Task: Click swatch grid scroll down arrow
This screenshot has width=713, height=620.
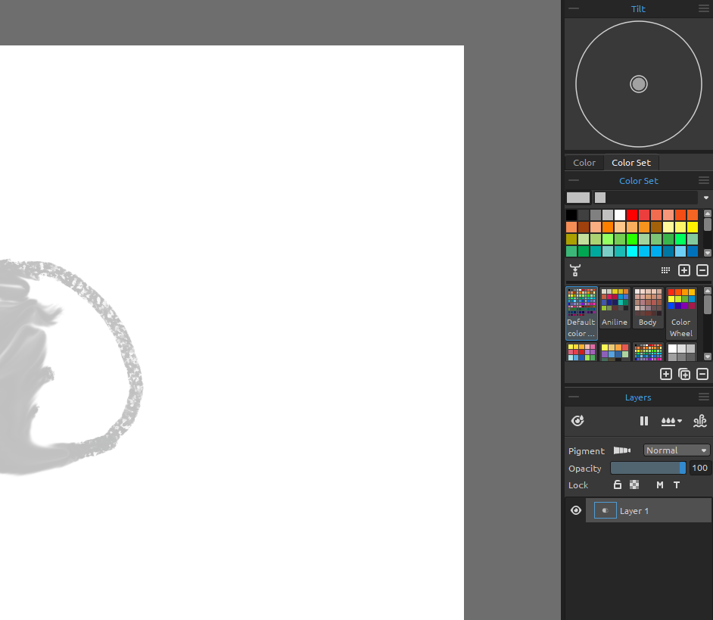Action: coord(707,252)
